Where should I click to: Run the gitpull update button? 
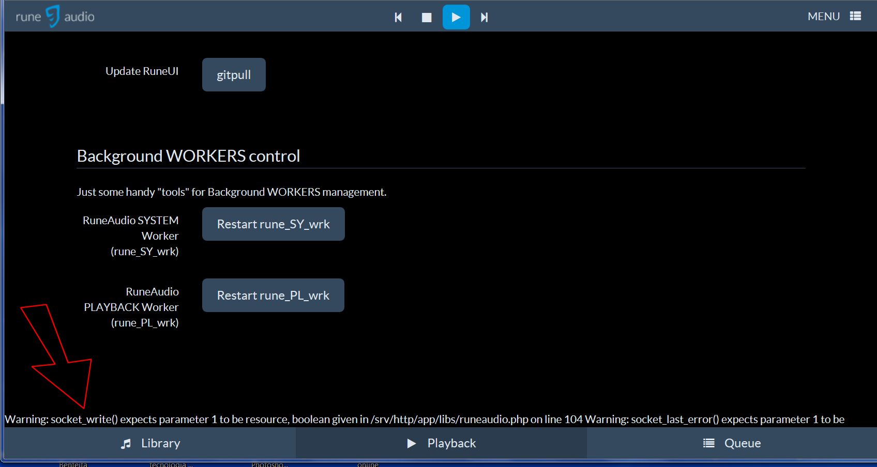pos(234,74)
